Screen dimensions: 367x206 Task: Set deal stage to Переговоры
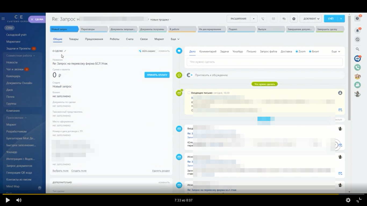[94, 29]
